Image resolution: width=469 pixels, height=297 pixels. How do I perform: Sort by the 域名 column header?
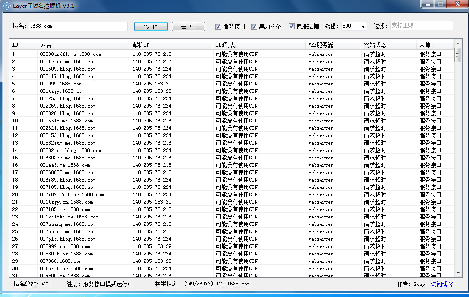click(x=83, y=45)
